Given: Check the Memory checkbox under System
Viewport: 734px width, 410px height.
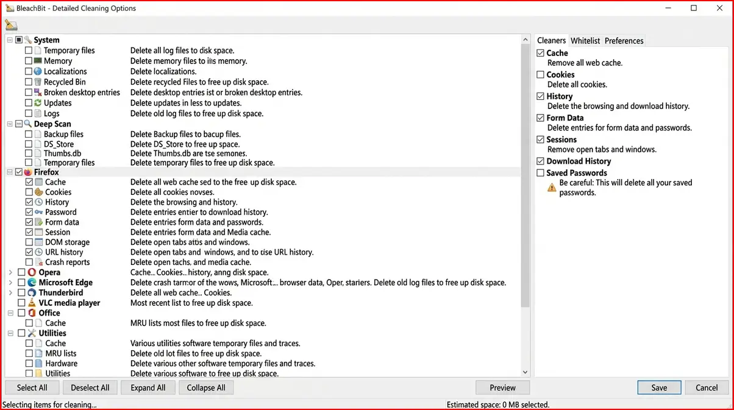Looking at the screenshot, I should (x=29, y=61).
